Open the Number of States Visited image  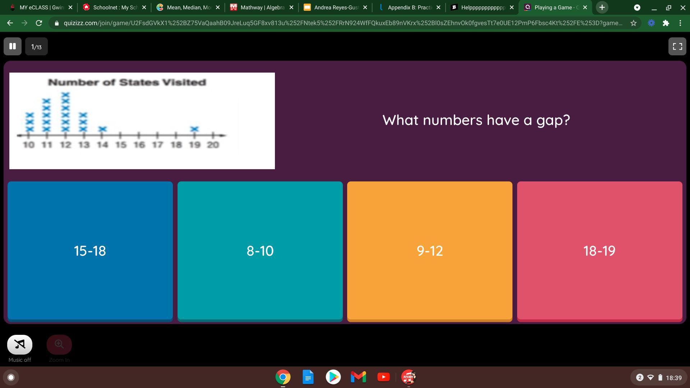[x=142, y=121]
